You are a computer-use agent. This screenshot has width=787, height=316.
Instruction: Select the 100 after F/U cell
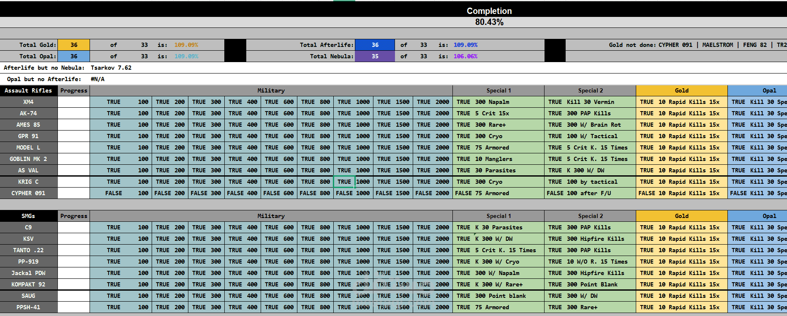[600, 193]
